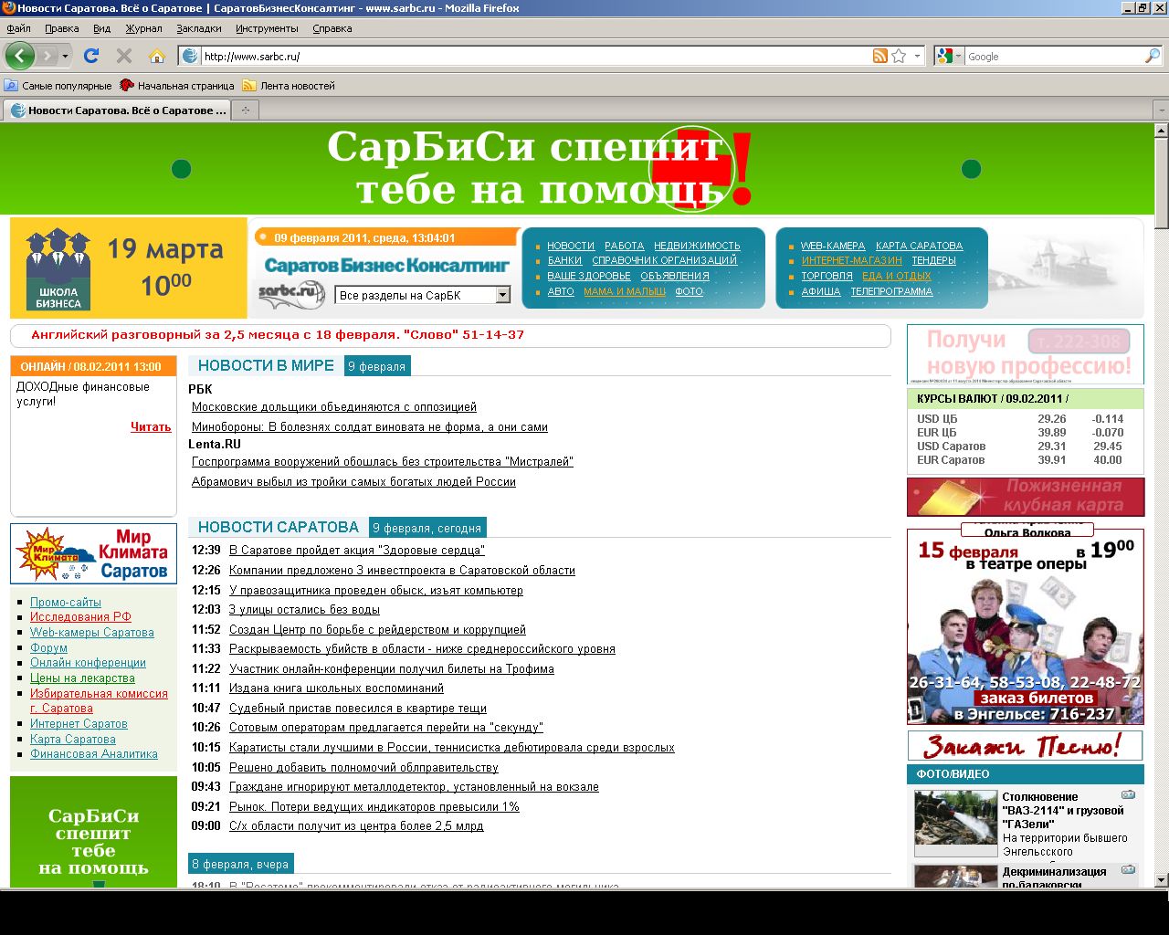The height and width of the screenshot is (935, 1169).
Task: Click the 'Школа бизнеса 19 марта' banner
Action: point(129,268)
